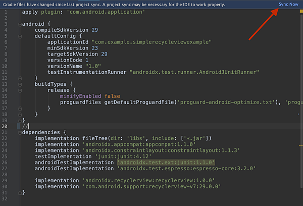Click the fold end marker on line 19
Screen dimensions: 303x206
coord(20,120)
